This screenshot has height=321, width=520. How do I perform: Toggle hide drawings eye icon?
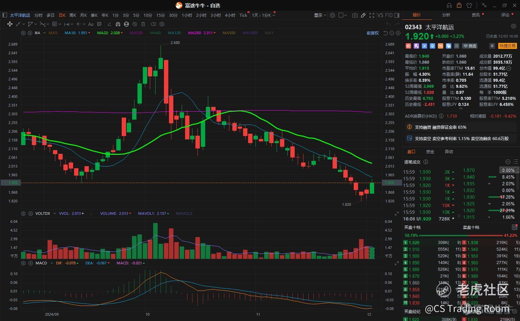(135, 24)
